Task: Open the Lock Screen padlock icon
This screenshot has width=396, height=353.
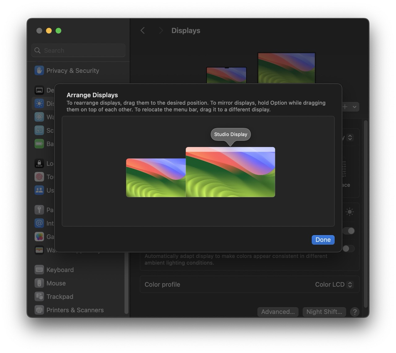Action: tap(39, 163)
